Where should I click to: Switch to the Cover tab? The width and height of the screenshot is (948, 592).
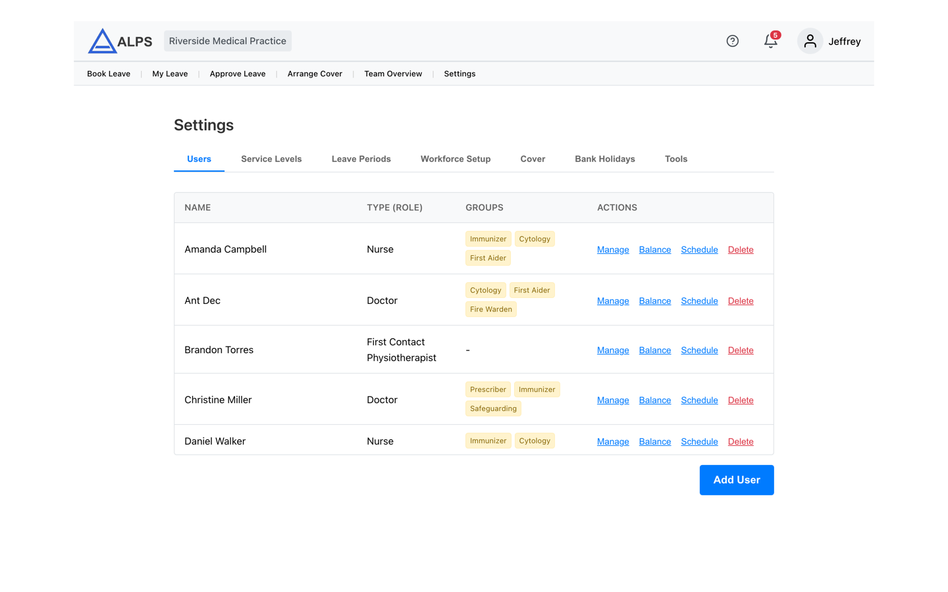point(533,159)
